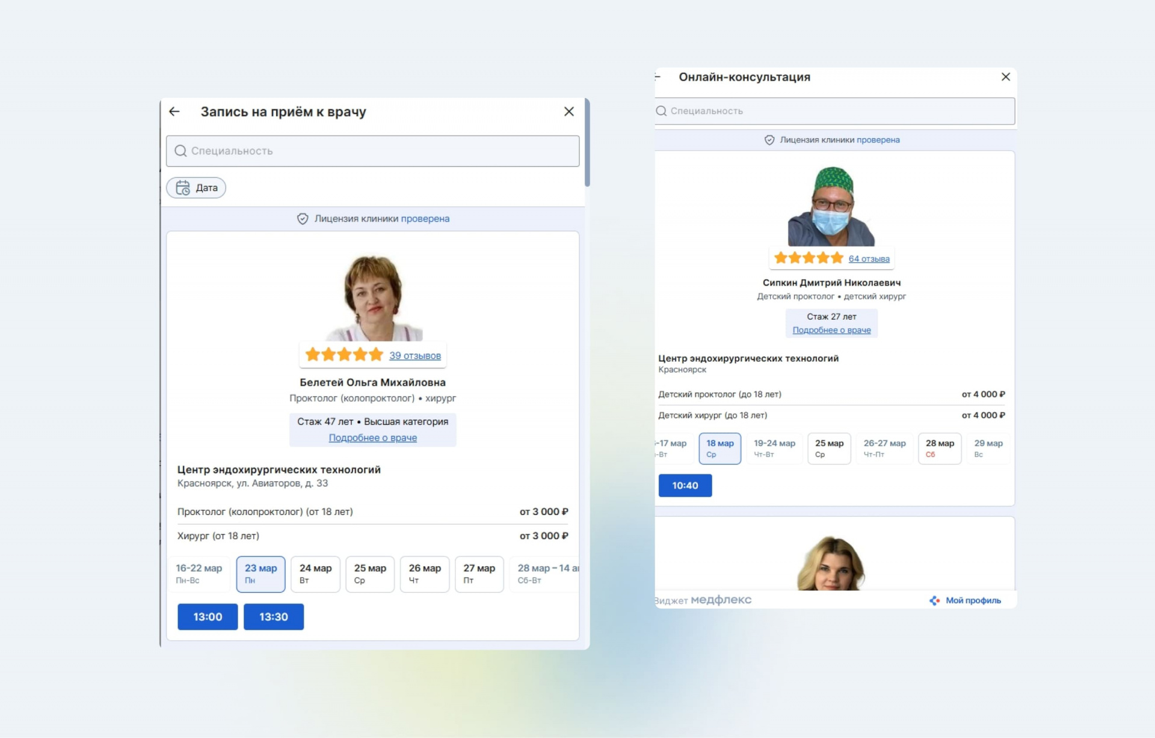Screen dimensions: 1155x738
Task: Select date 25 мар Ср in appointment panel
Action: click(x=370, y=574)
